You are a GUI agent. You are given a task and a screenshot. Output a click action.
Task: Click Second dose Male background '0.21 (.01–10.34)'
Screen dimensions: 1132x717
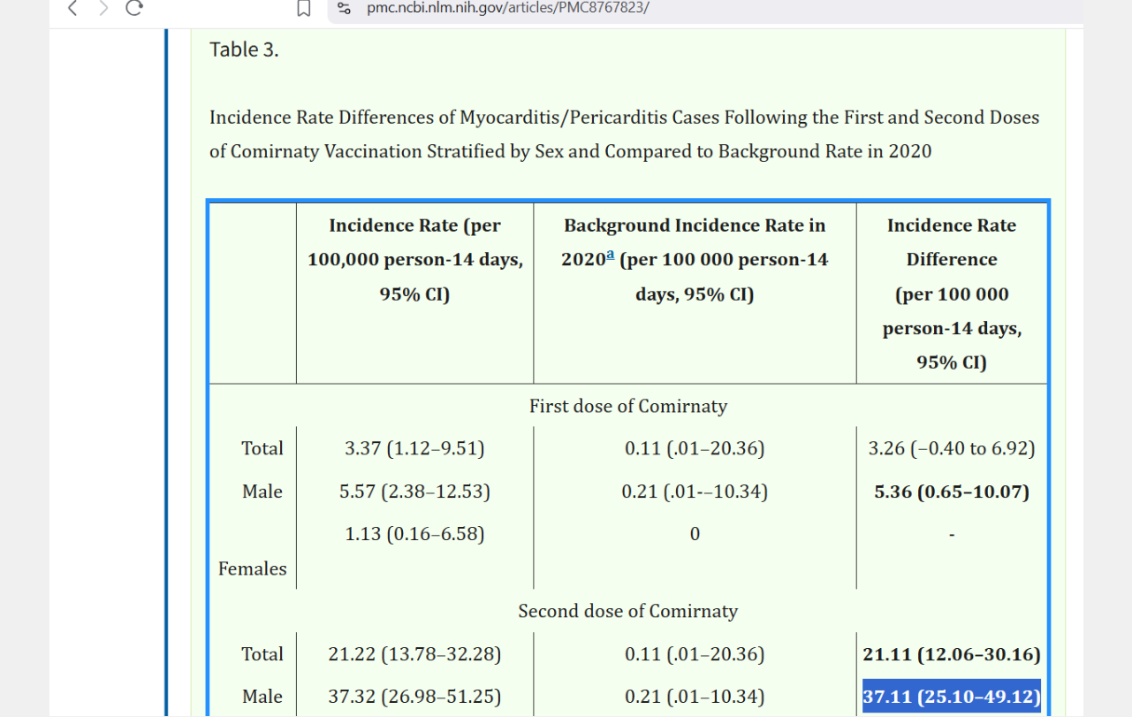(x=695, y=697)
